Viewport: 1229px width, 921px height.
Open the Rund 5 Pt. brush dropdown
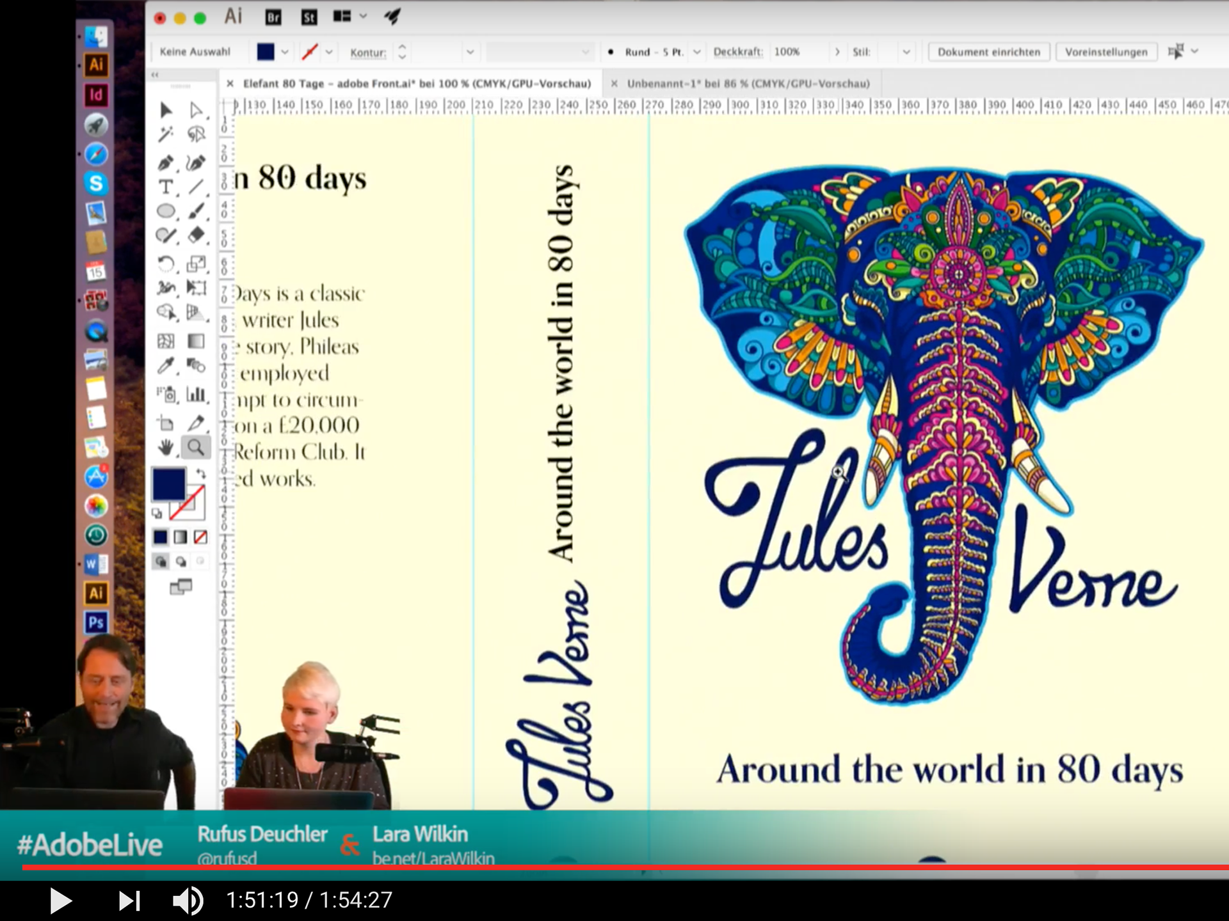(697, 52)
